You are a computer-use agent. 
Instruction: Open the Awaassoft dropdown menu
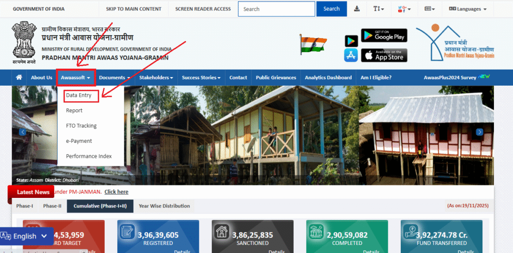76,78
